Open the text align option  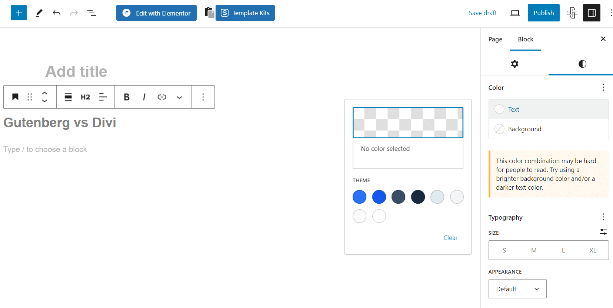[103, 97]
